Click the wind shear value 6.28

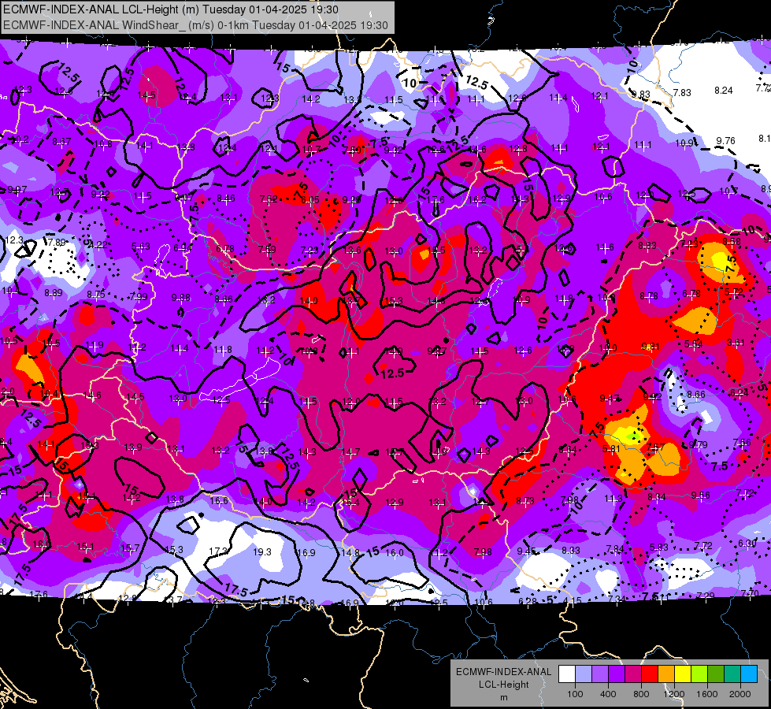click(528, 601)
